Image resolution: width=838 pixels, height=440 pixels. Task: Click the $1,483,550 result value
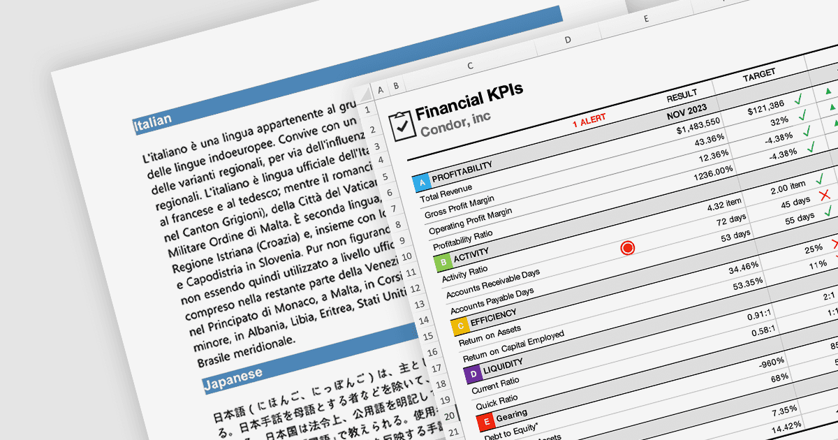click(699, 125)
